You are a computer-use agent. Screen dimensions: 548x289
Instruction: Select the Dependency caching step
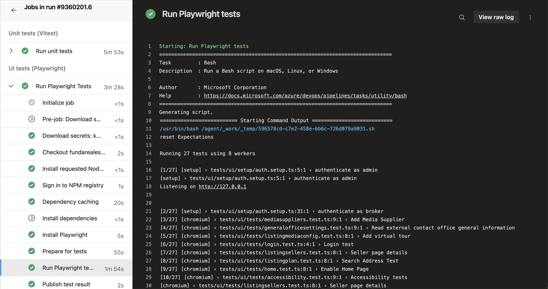pyautogui.click(x=70, y=202)
